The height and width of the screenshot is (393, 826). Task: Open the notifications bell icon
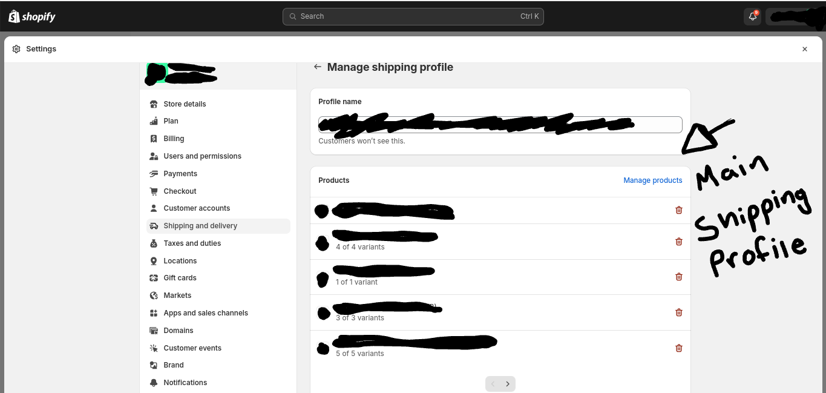[x=753, y=16]
